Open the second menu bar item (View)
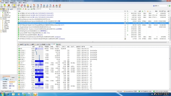The height and width of the screenshot is (96, 171). click(7, 3)
